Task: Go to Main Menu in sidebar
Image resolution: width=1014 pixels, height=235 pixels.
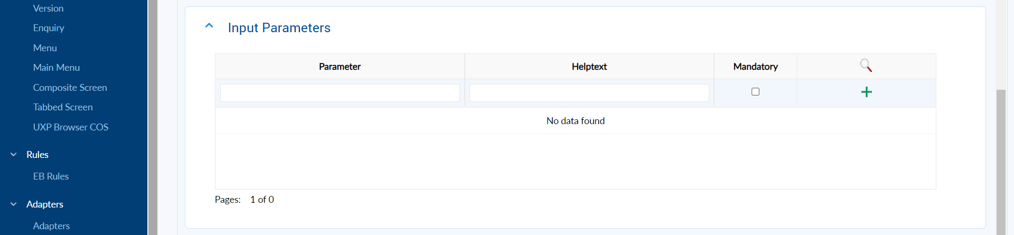Action: [x=57, y=68]
